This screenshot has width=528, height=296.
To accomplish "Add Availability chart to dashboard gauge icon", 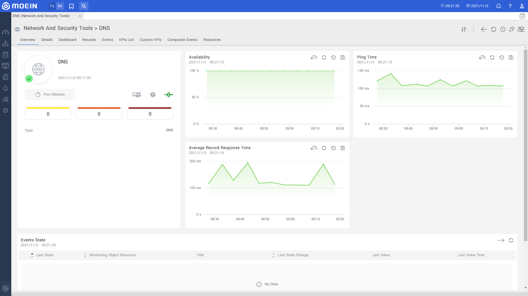I will 314,57.
